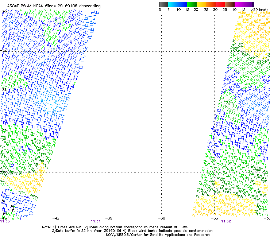Select the dark purple 45-50 knots color segment

coord(249,4)
